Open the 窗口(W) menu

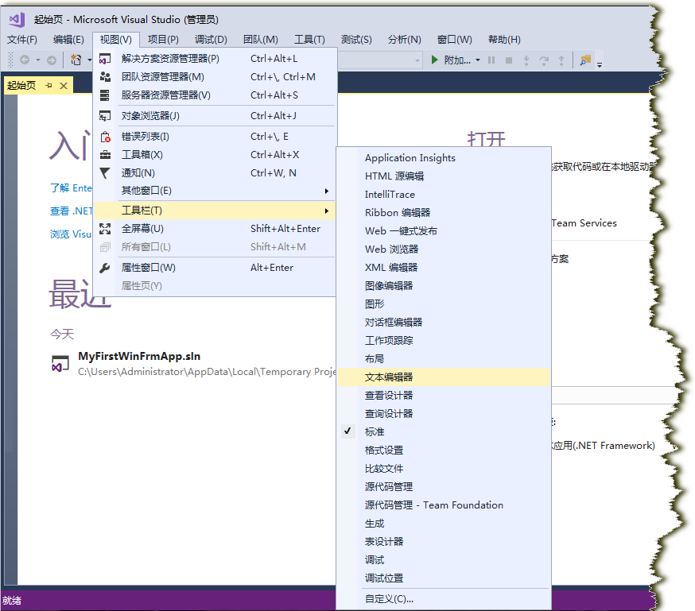coord(455,40)
